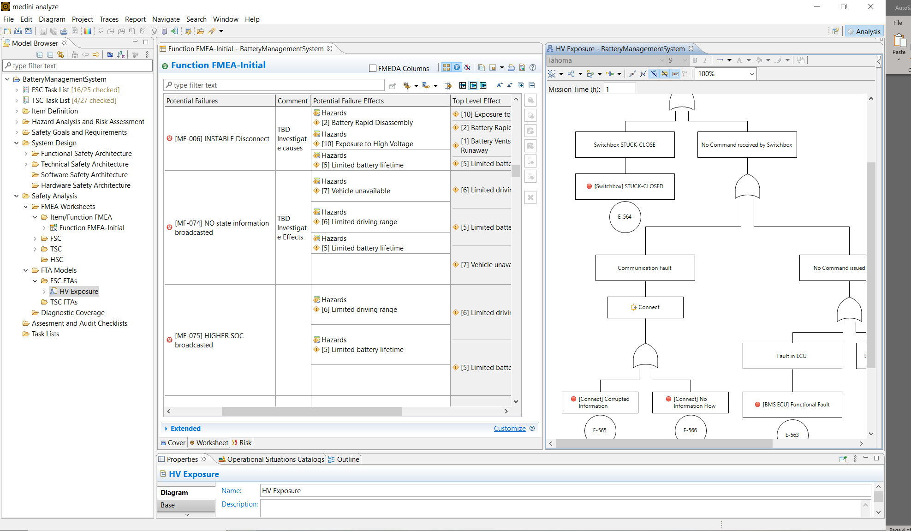Switch to the Risk tab at the bottom
911x531 pixels.
tap(242, 442)
